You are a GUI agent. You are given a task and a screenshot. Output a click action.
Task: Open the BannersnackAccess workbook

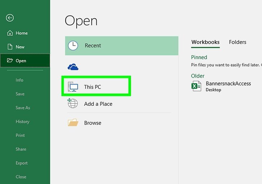[228, 84]
